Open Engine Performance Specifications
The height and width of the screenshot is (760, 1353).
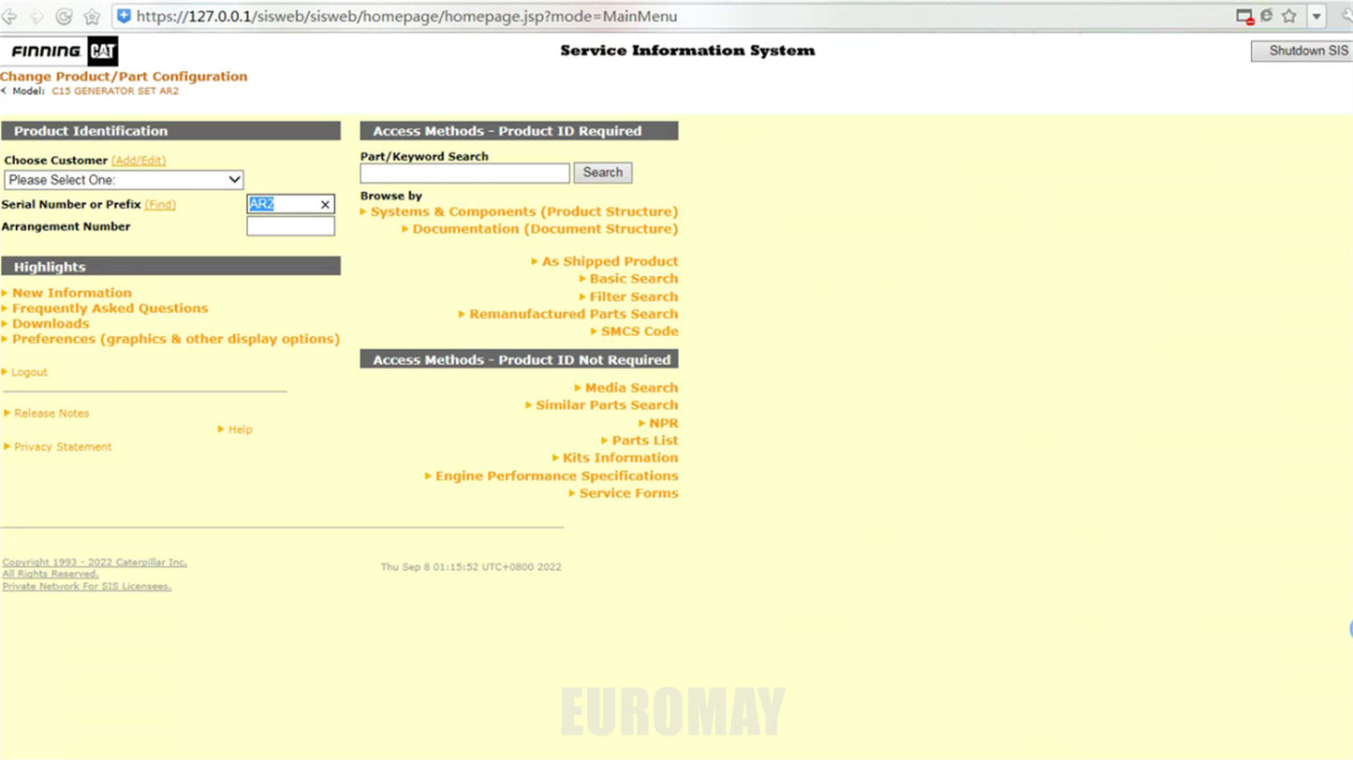click(557, 475)
